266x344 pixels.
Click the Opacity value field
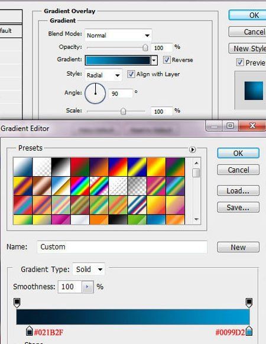tap(162, 48)
